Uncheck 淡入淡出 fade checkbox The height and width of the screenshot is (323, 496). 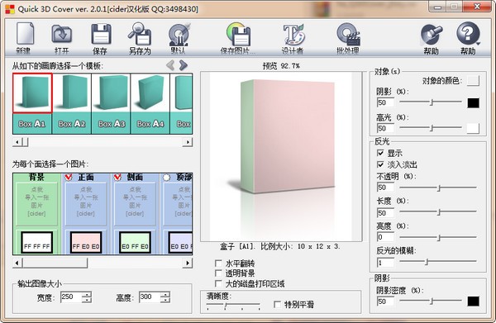point(380,164)
